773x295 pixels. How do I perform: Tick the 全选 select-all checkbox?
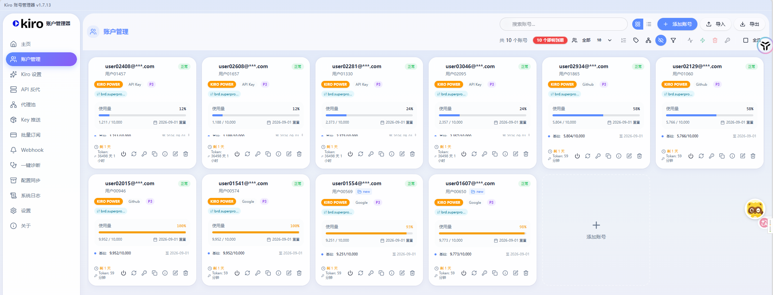tap(745, 40)
